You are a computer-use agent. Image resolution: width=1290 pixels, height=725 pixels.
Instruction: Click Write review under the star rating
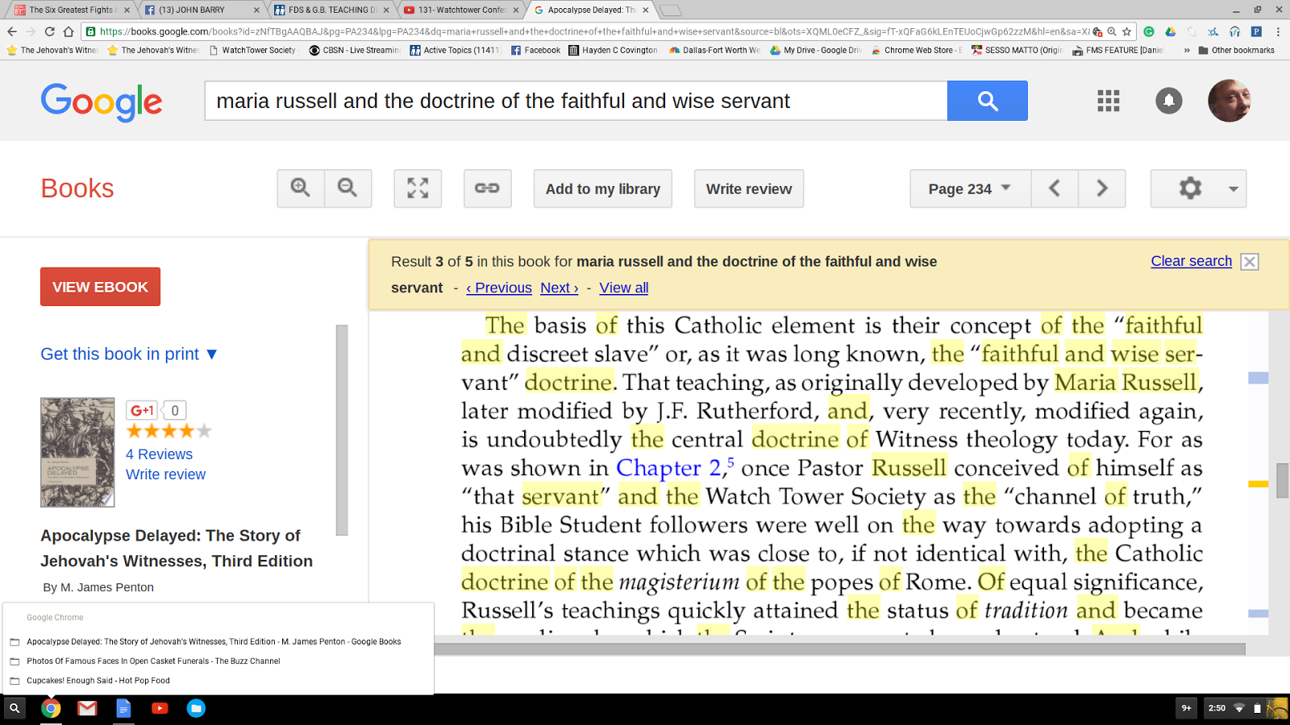(x=165, y=474)
